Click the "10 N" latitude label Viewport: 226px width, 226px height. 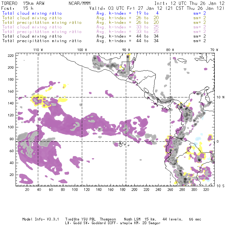pos(221,97)
